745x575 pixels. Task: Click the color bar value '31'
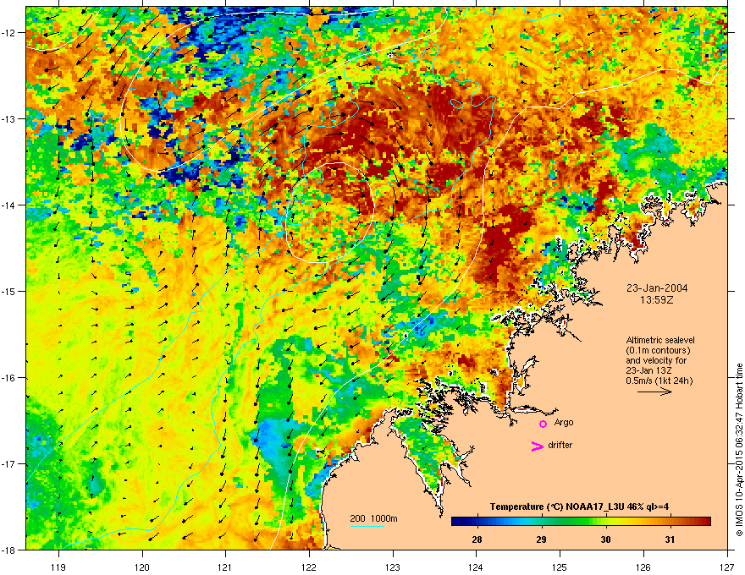670,539
